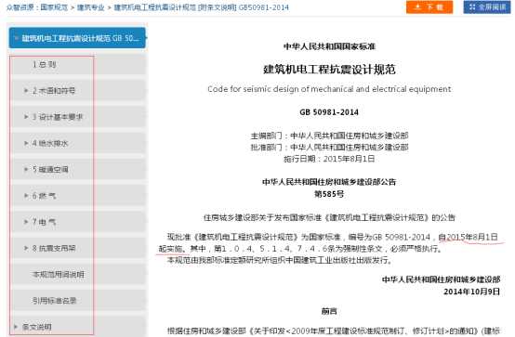The image size is (515, 337).
Task: Click the paragraph starting 根据住房和城乡建设部
Action: [334, 331]
